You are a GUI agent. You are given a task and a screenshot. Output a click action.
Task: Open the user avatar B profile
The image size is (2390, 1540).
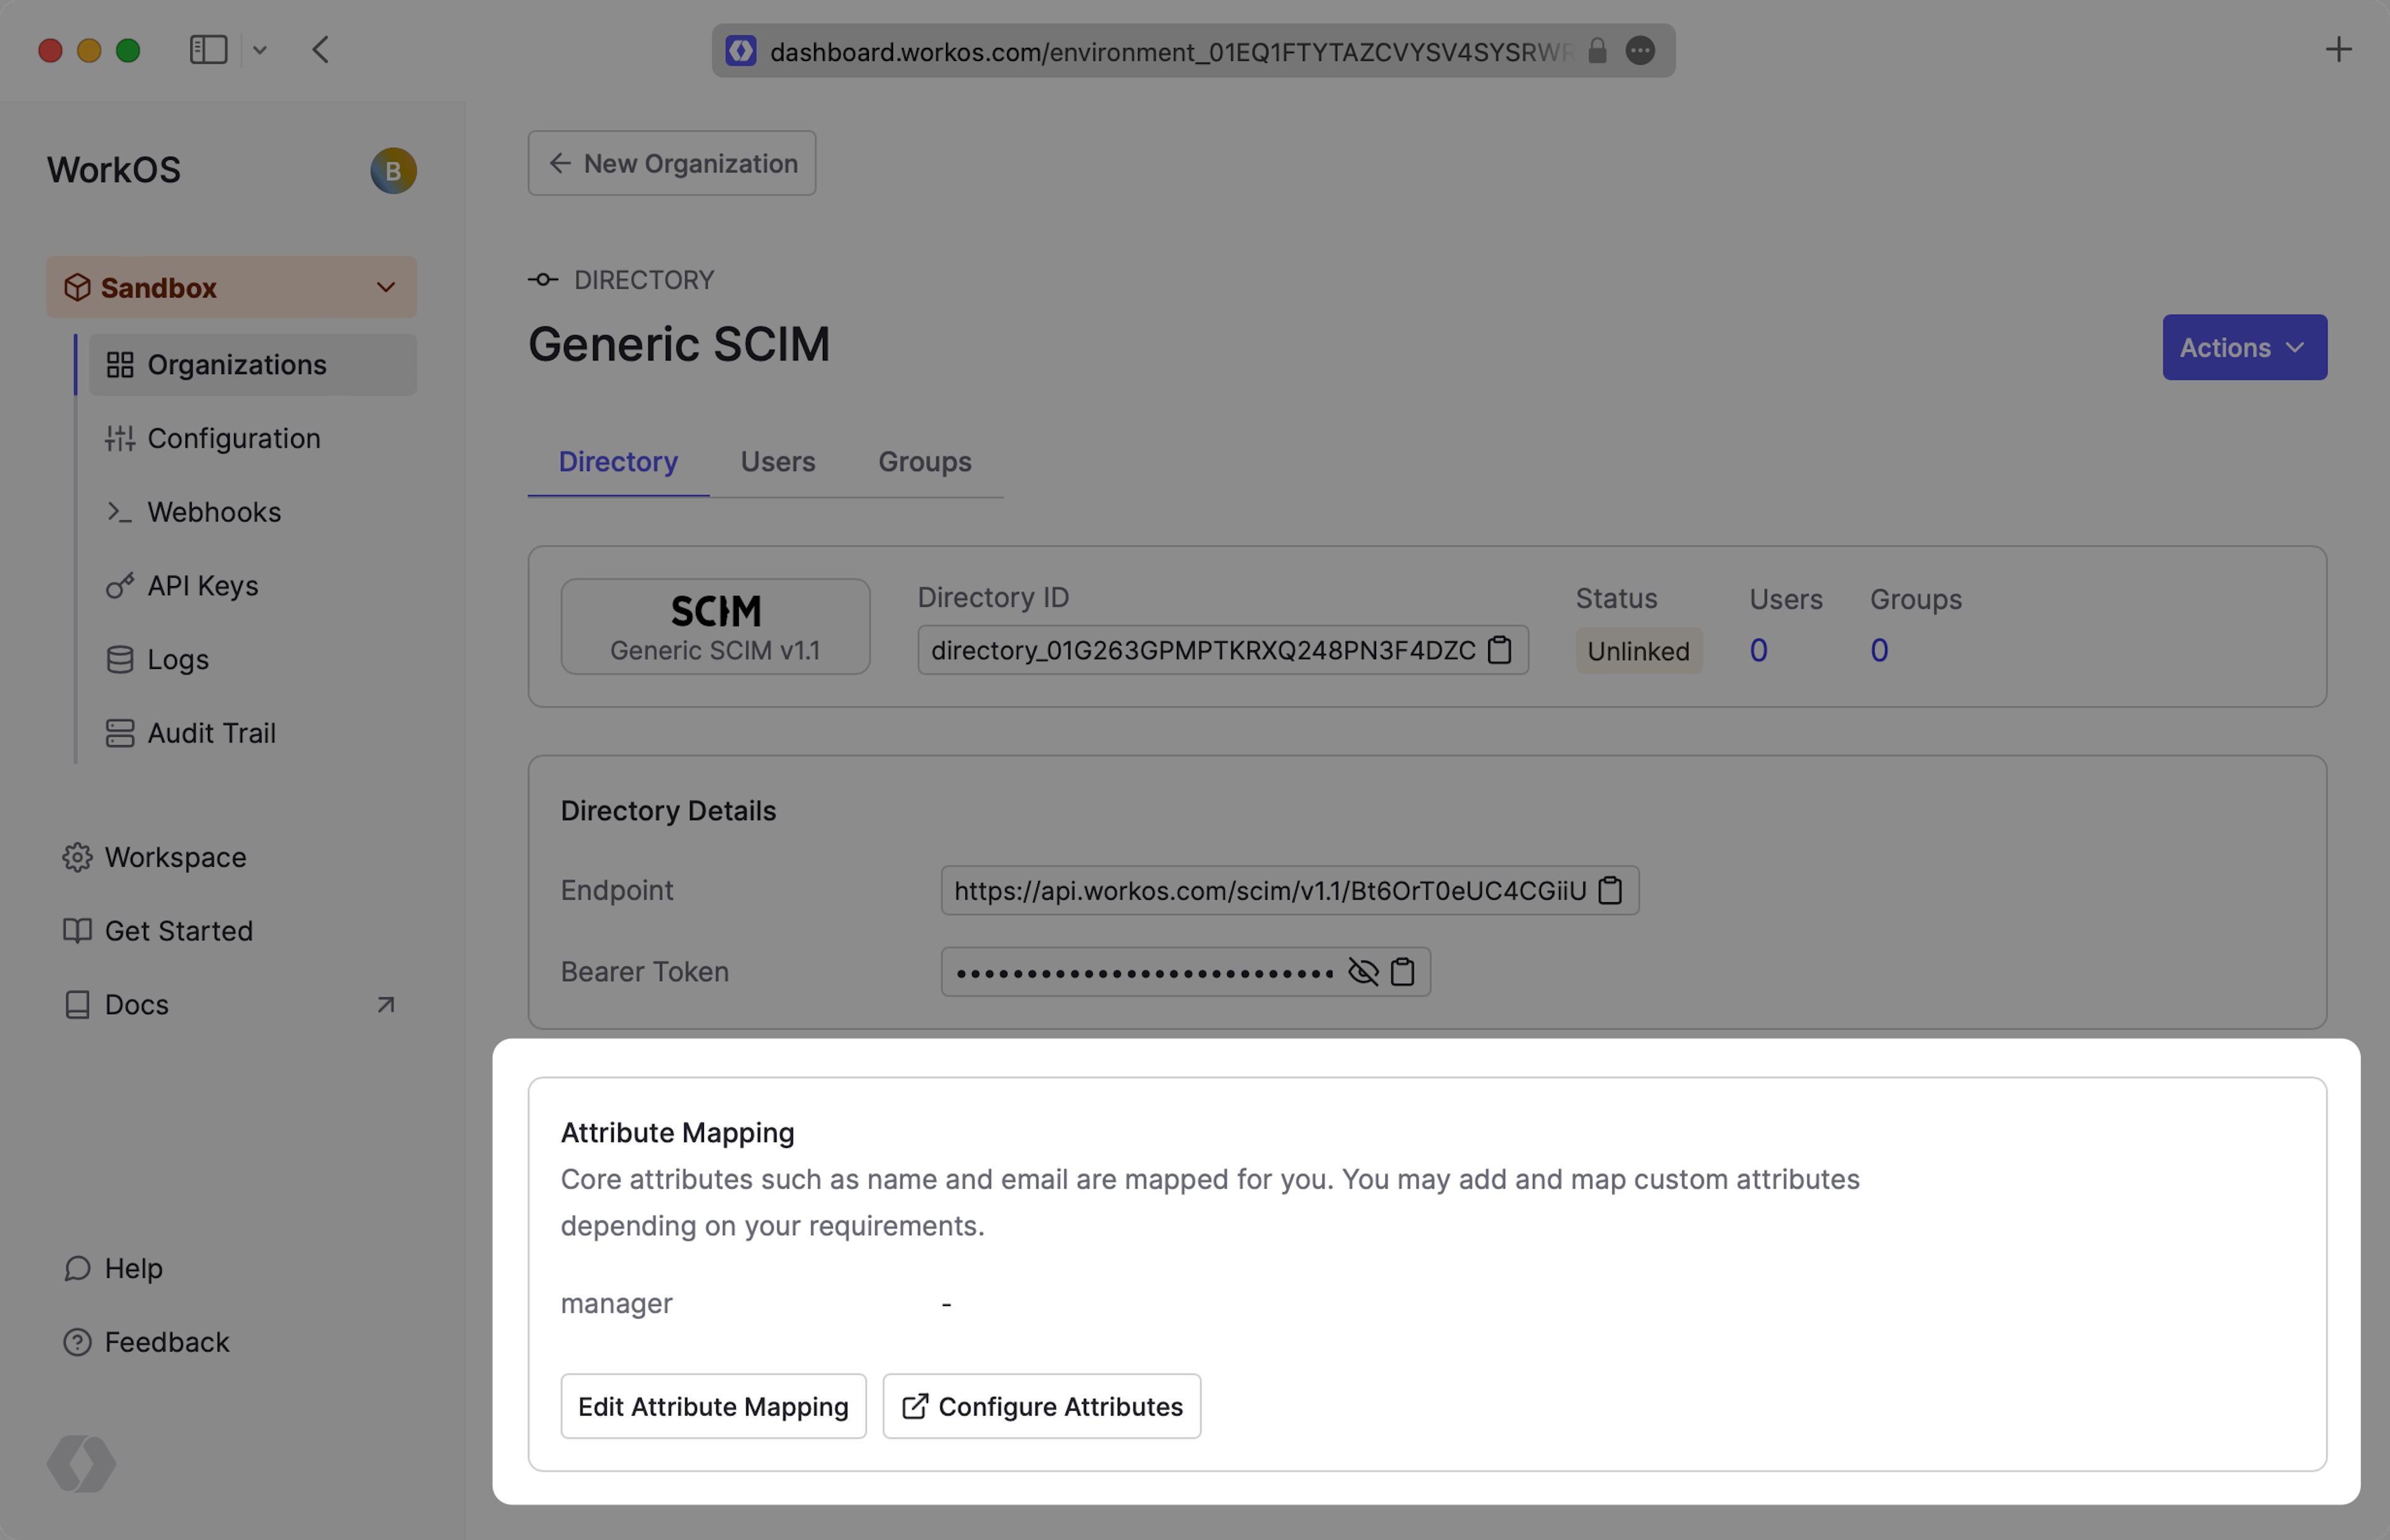[393, 171]
